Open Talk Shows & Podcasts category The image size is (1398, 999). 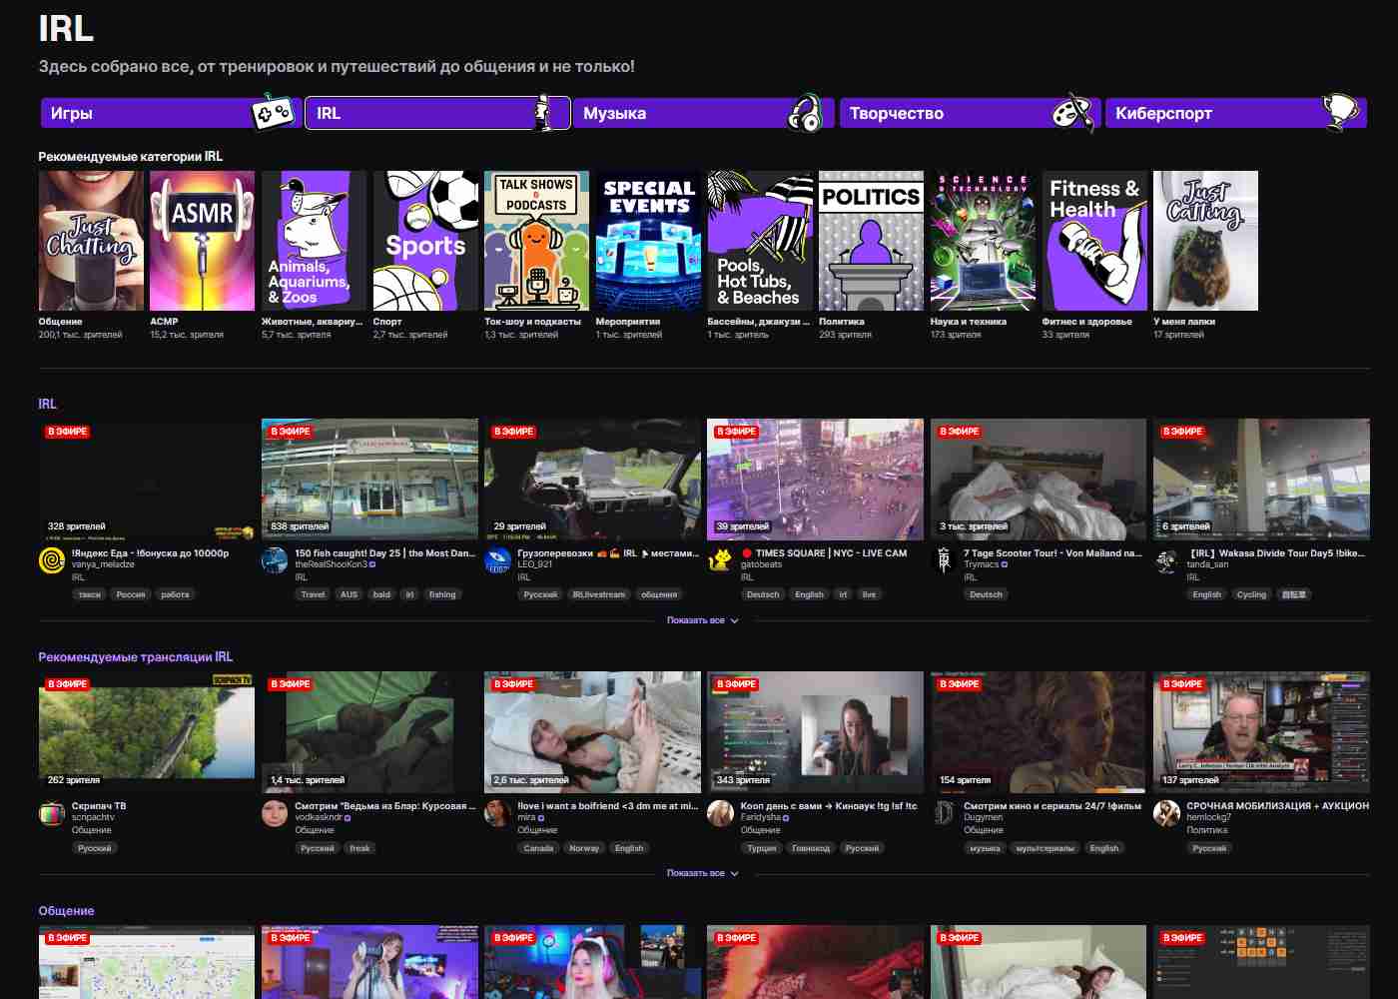(536, 241)
